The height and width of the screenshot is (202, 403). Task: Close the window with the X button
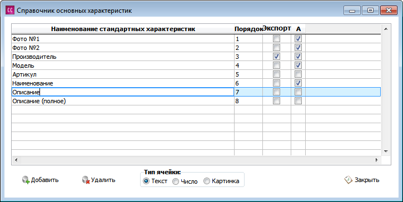coord(389,11)
